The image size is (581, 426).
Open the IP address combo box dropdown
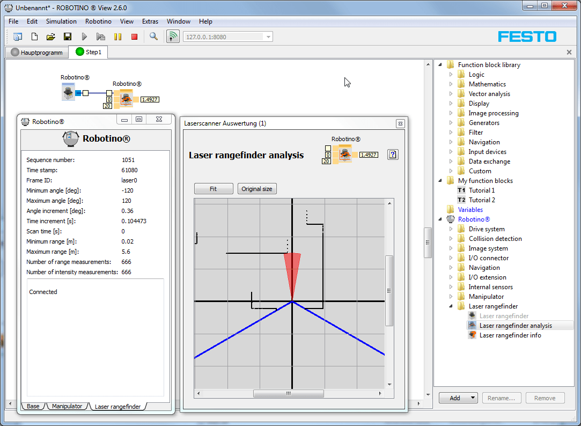click(x=268, y=36)
